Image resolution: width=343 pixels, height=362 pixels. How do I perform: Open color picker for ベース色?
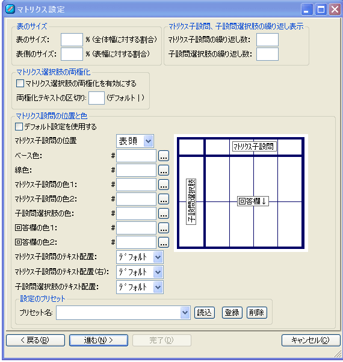click(x=164, y=156)
